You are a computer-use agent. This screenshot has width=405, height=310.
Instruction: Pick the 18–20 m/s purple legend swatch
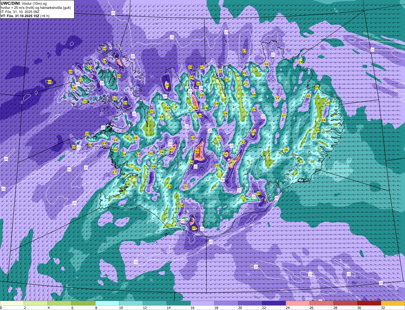tap(226, 303)
